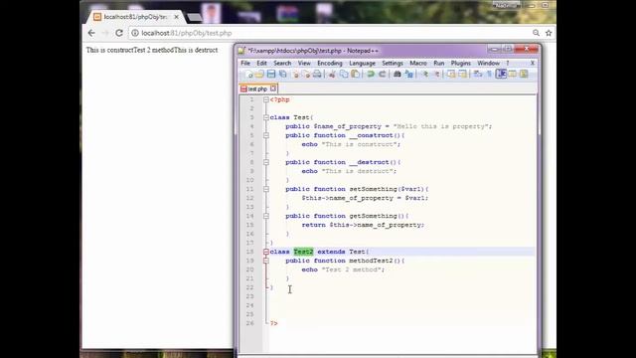Open the Language menu

click(362, 63)
